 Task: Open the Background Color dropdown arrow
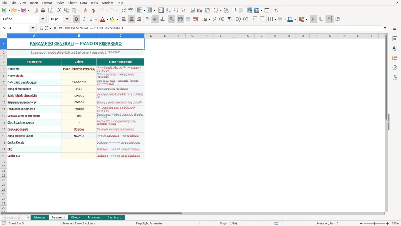[117, 19]
